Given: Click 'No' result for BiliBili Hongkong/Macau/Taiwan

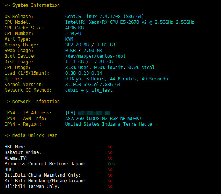Looking at the screenshot, I should [110, 180].
